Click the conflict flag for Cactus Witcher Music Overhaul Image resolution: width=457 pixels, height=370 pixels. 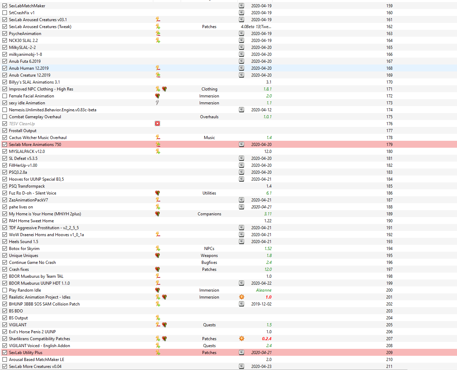(x=158, y=138)
